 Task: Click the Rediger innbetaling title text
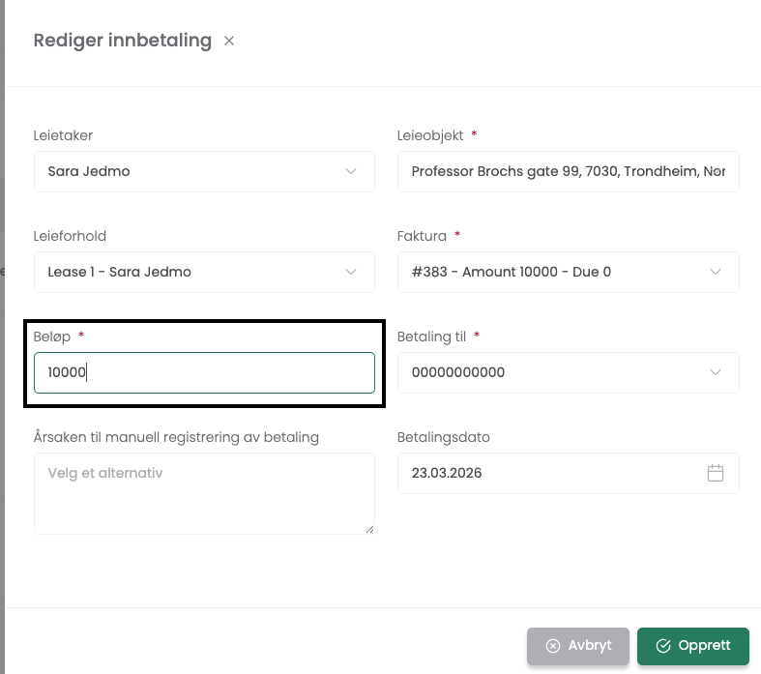pos(122,41)
